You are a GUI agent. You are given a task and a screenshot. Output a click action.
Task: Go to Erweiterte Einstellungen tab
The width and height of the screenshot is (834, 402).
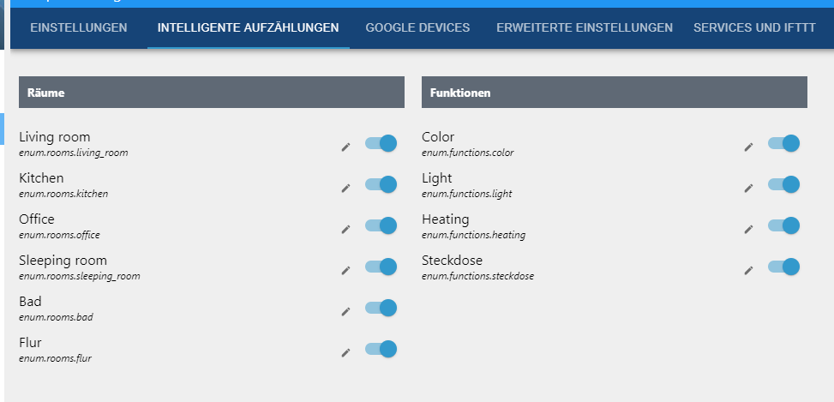[x=585, y=27]
